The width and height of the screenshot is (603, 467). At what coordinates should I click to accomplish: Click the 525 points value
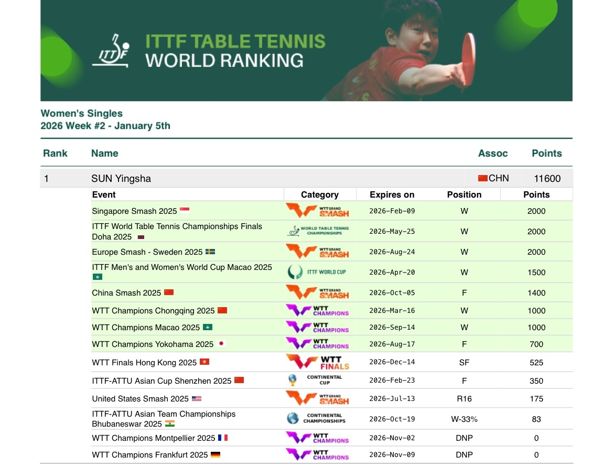click(x=536, y=363)
